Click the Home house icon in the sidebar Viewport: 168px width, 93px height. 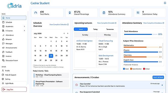click(3, 18)
